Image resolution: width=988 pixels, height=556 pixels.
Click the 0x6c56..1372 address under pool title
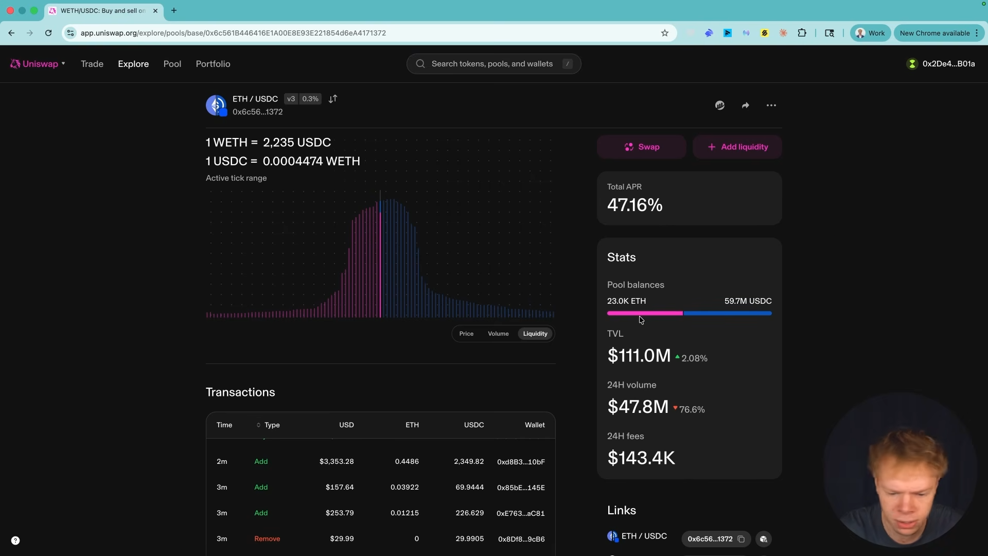[258, 112]
